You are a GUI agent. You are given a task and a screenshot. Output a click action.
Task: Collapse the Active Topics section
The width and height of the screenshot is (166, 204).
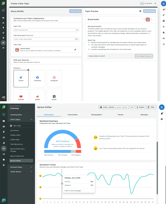click(31, 119)
